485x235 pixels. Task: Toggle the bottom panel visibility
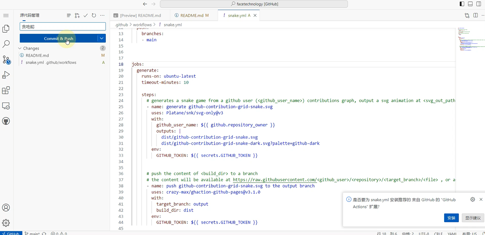470,4
